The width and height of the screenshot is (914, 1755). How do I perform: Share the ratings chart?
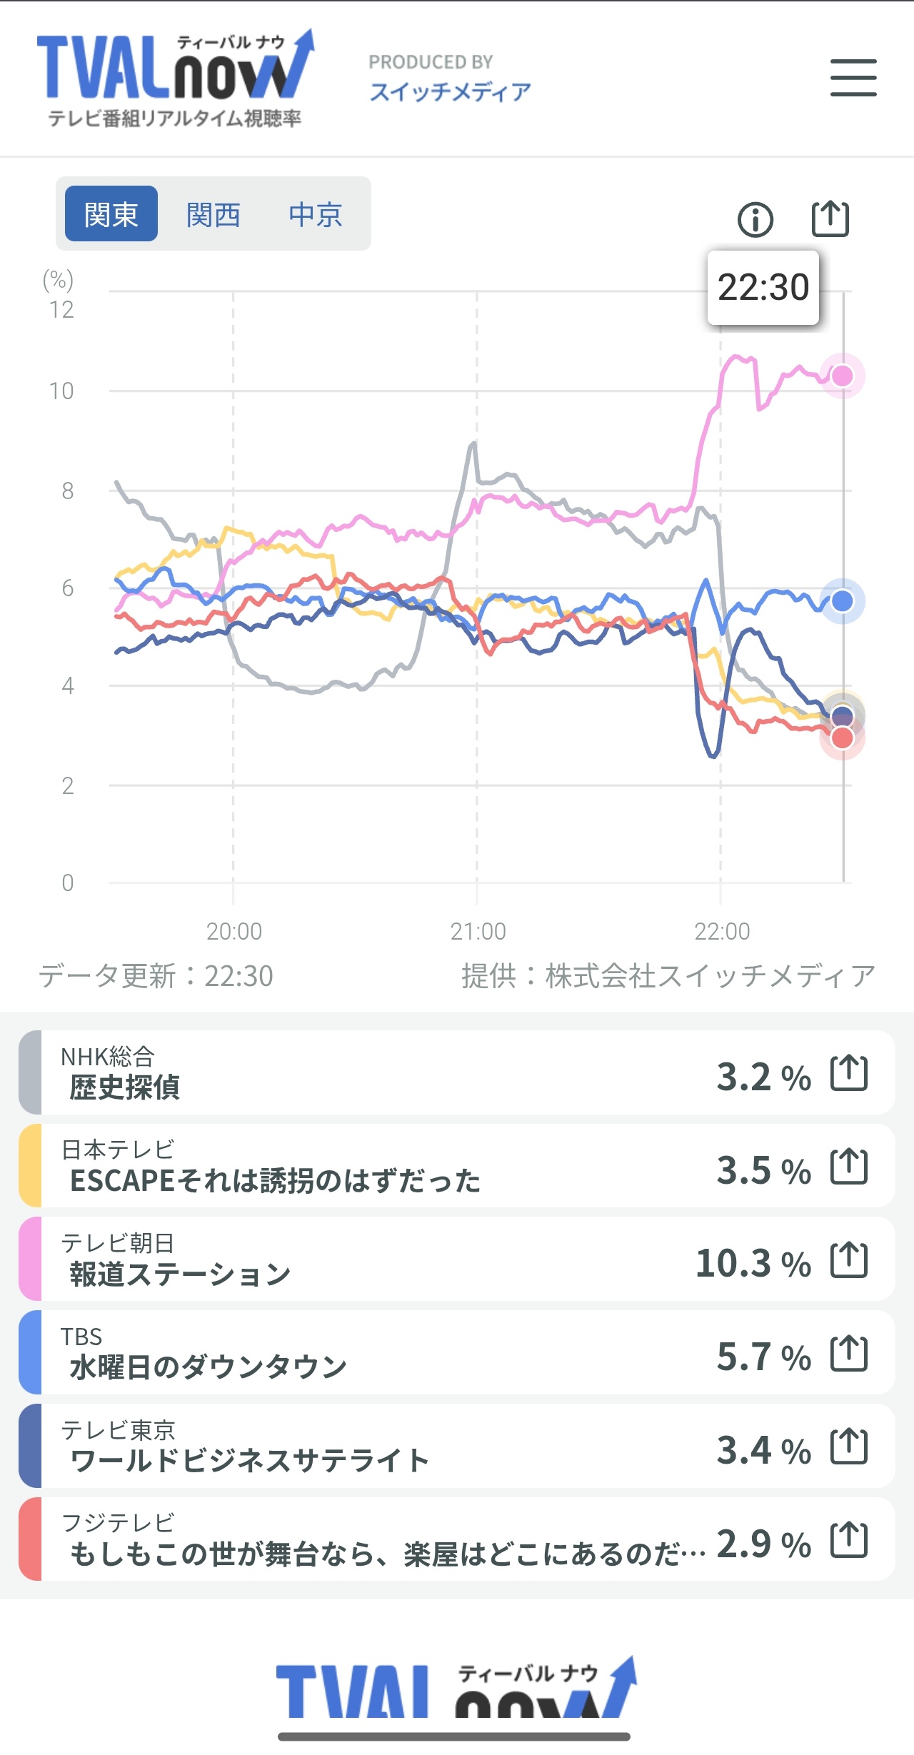830,218
